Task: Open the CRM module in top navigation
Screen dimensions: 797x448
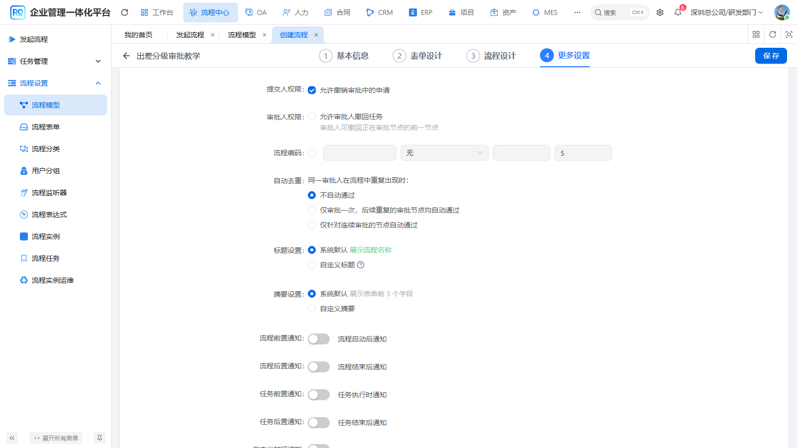Action: (380, 12)
